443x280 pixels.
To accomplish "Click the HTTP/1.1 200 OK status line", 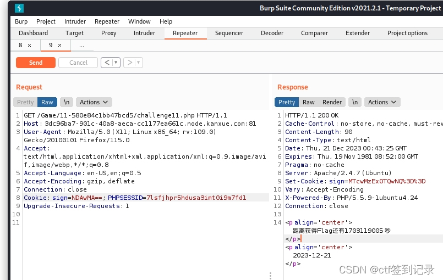I will point(311,115).
